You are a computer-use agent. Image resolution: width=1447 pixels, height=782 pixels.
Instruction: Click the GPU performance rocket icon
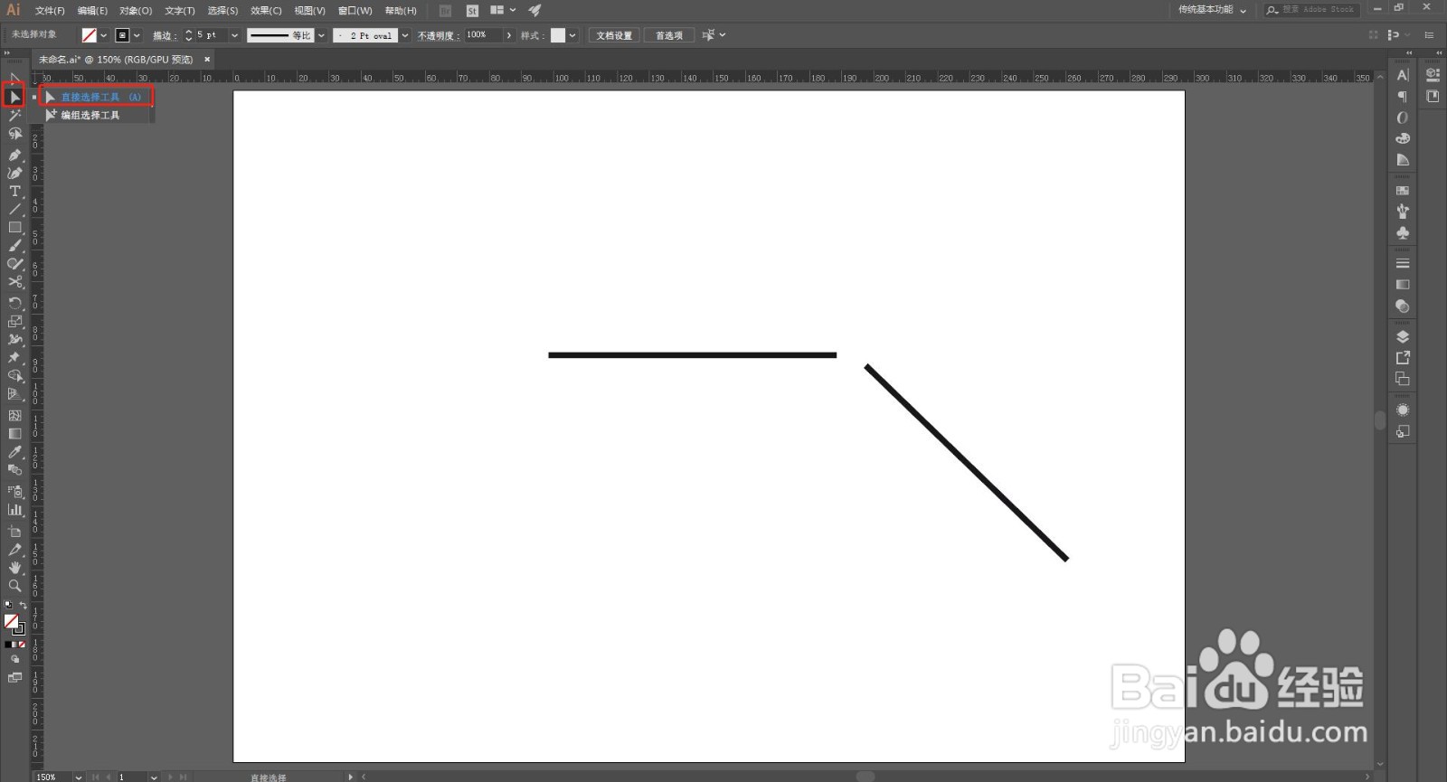click(x=534, y=11)
